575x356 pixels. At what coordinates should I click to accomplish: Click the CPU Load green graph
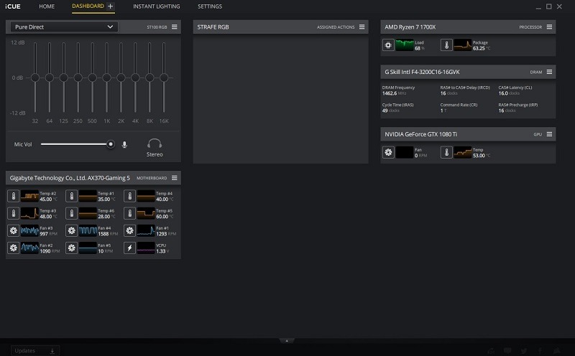pyautogui.click(x=405, y=45)
